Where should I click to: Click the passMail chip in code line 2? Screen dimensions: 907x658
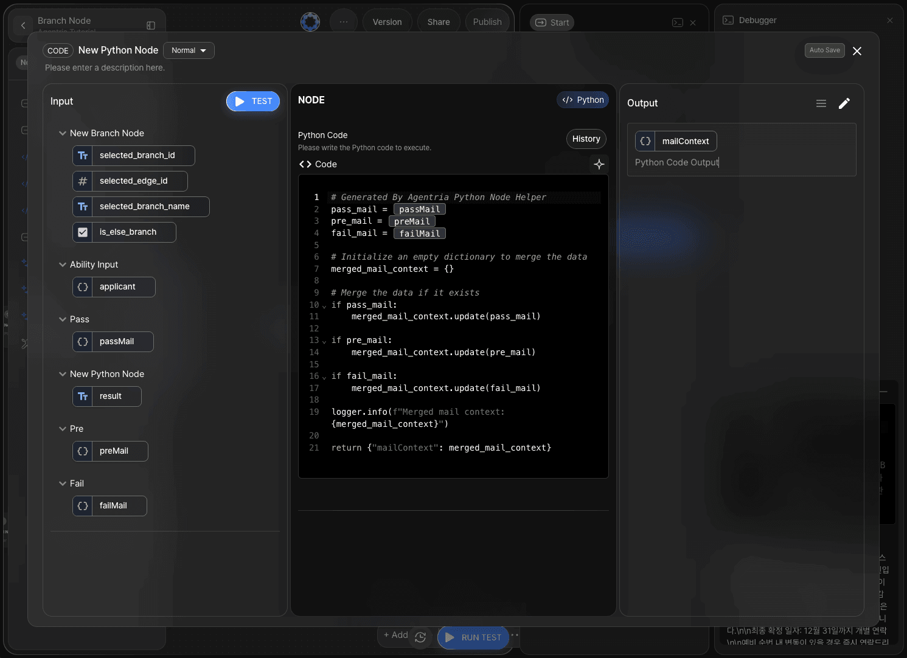tap(420, 209)
